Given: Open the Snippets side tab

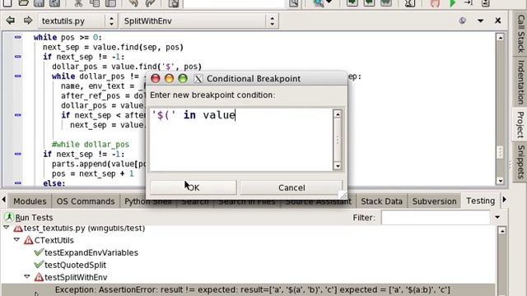Looking at the screenshot, I should coord(520,162).
